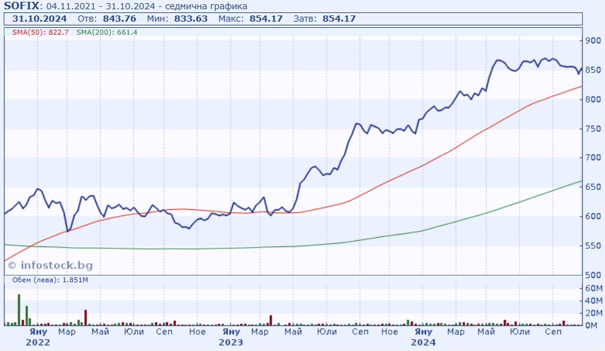The image size is (605, 351).
Task: Click the 'Яну 2024' timeline label
Action: pos(423,337)
